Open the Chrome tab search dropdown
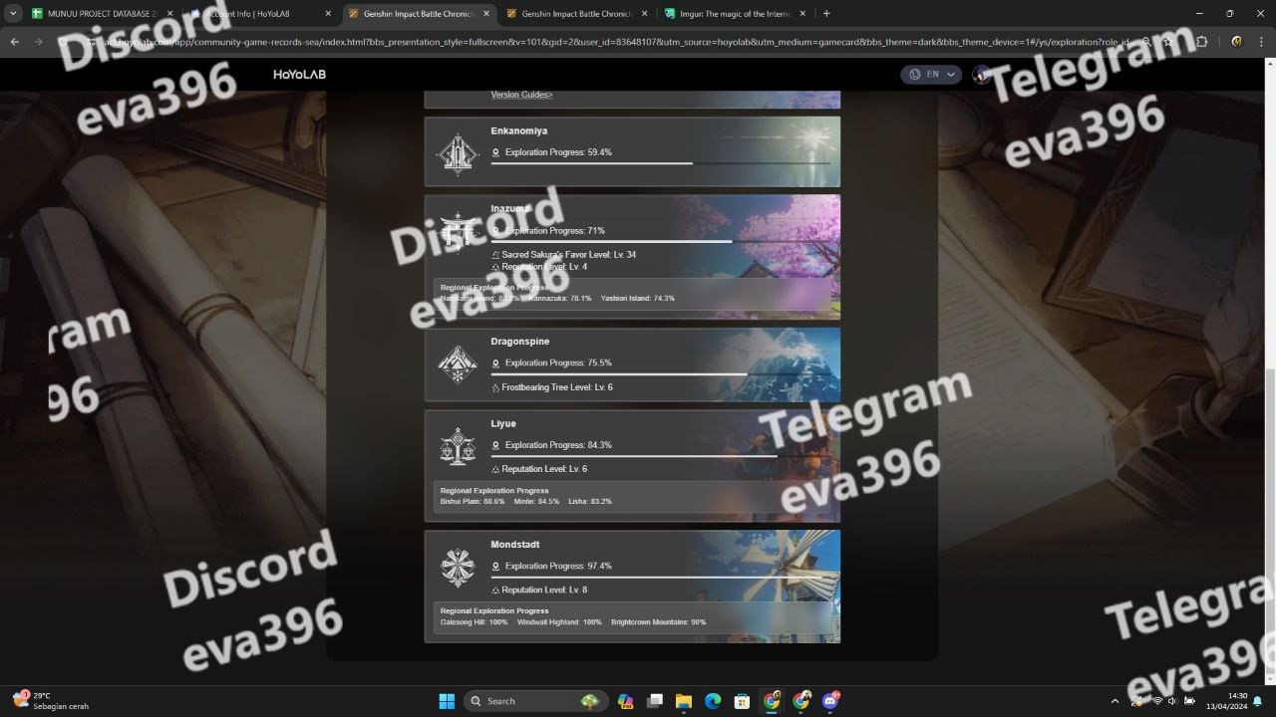This screenshot has height=717, width=1276. [x=14, y=14]
